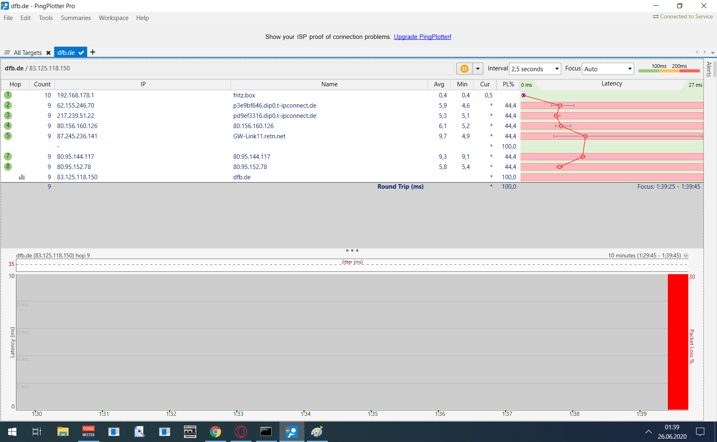Select GW-Link11.retn.net hop name
This screenshot has height=442, width=717.
[x=259, y=136]
